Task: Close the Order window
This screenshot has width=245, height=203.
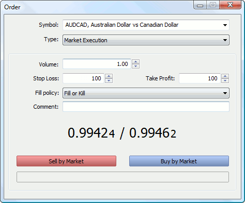Action: 230,5
